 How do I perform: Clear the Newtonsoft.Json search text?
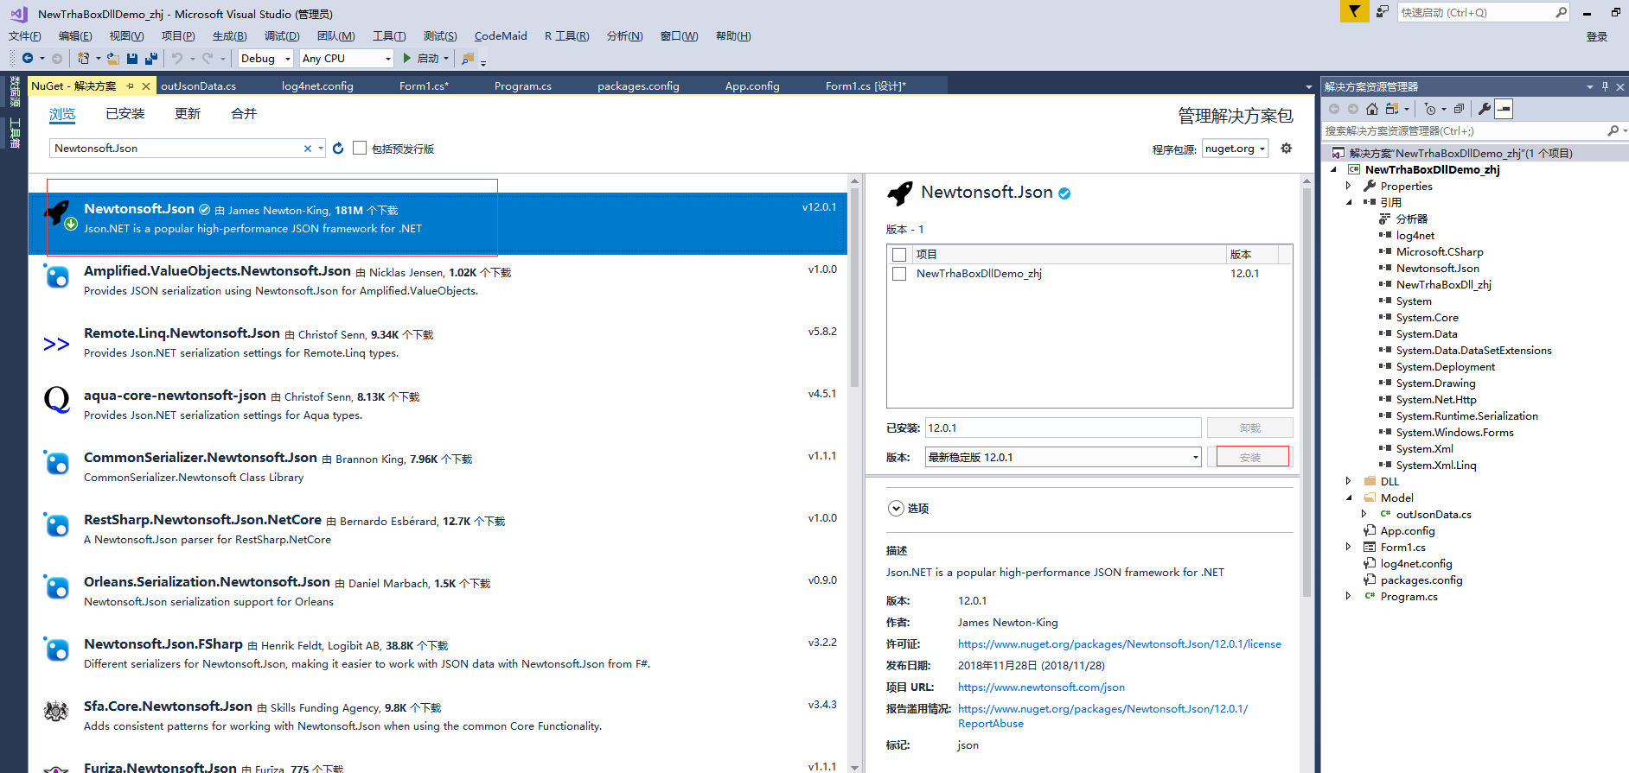(307, 149)
